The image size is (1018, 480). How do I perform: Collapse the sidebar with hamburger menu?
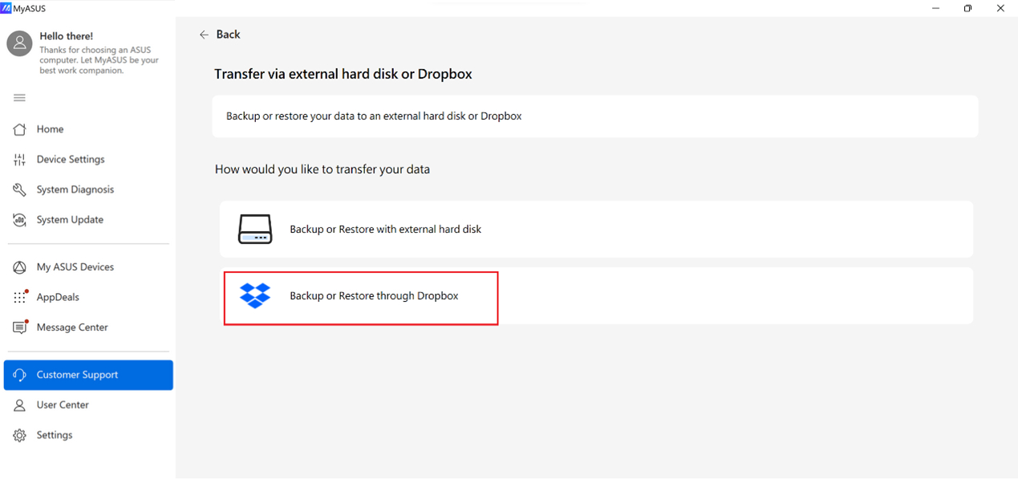tap(20, 98)
